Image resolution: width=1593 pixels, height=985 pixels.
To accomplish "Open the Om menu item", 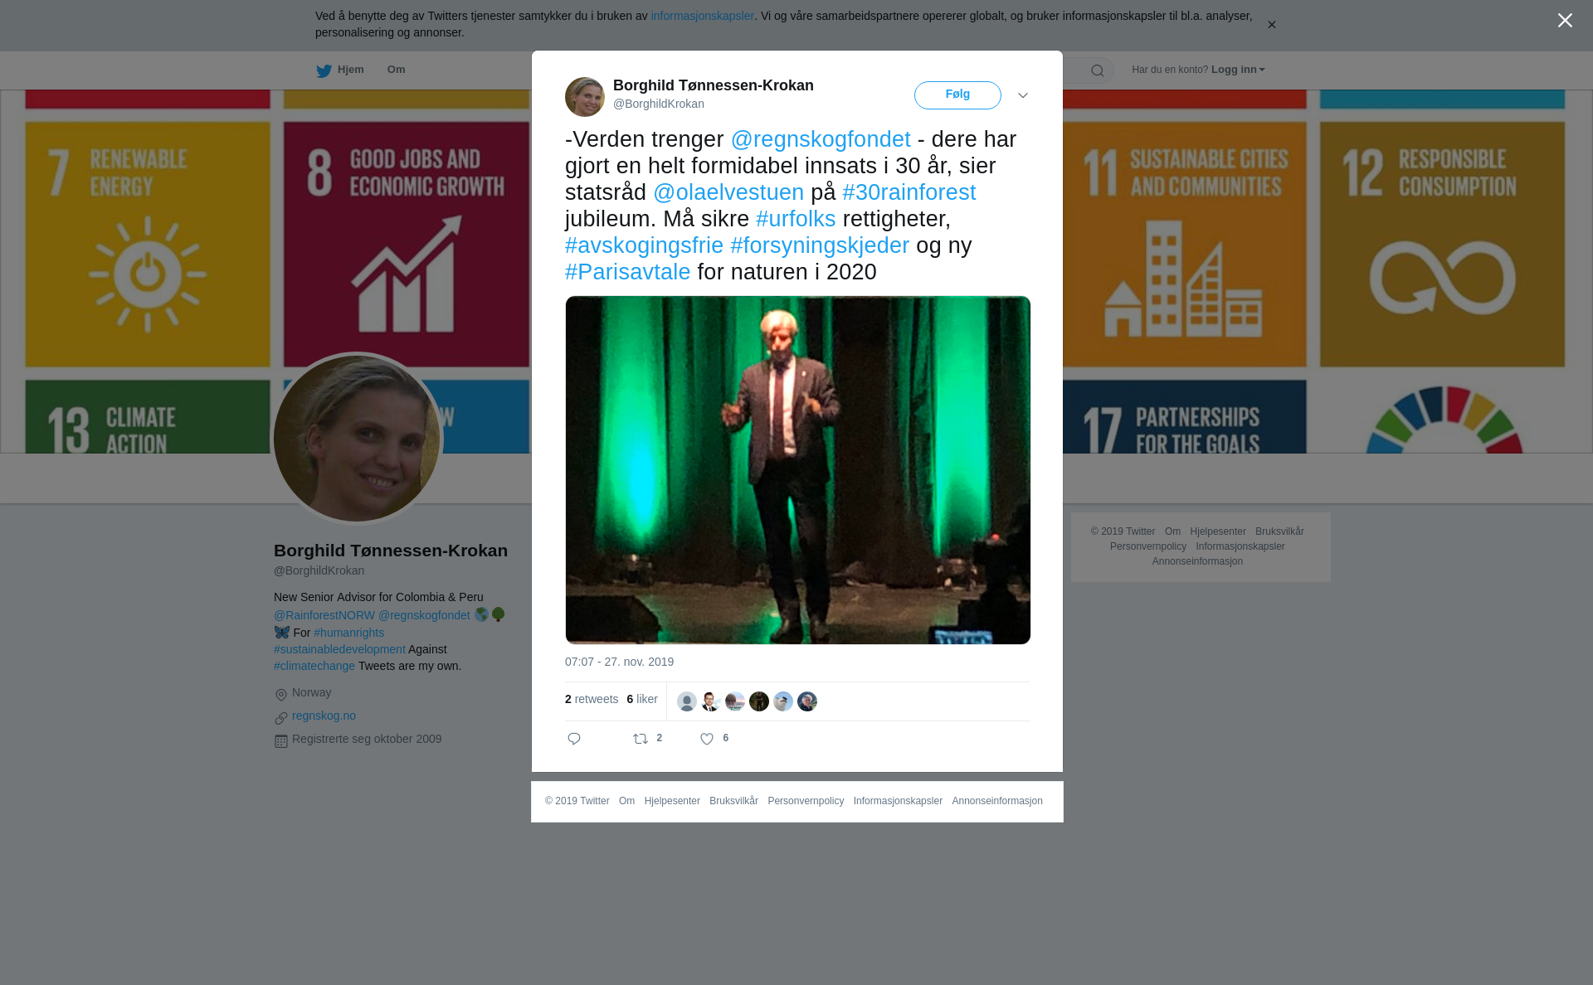I will click(x=397, y=70).
